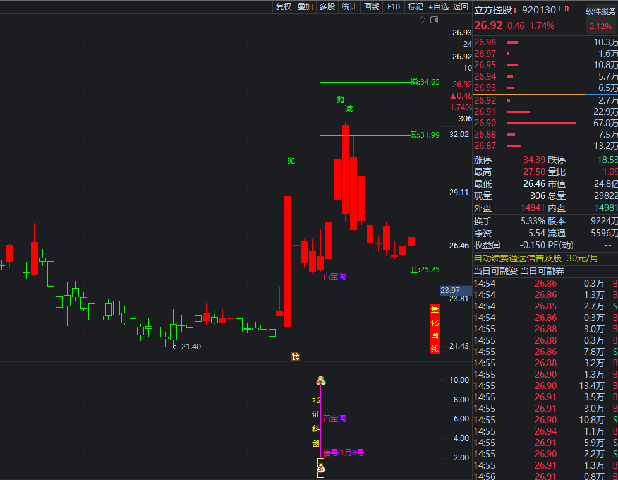Screen dimensions: 618x480
Task: Open the 统计 statistics tool
Action: click(x=349, y=7)
